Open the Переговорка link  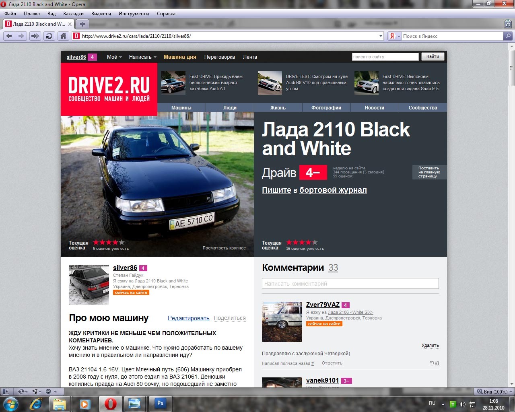coord(220,57)
